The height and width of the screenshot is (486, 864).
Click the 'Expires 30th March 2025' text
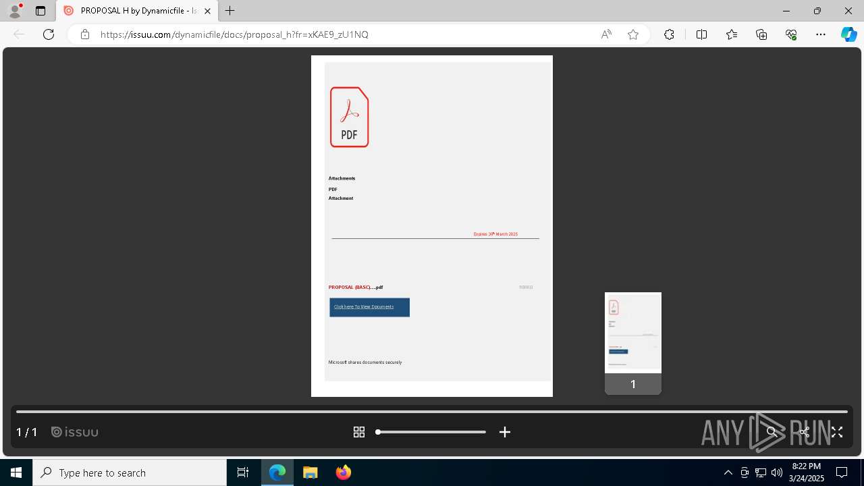(495, 234)
